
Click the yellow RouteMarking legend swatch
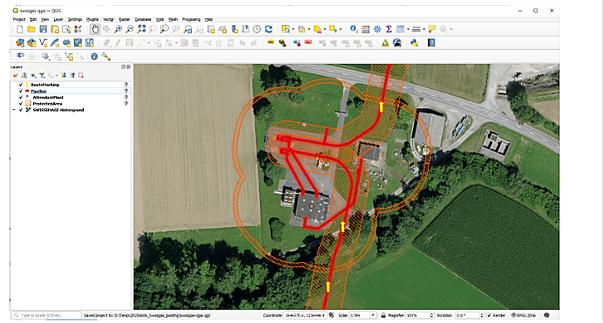coord(27,85)
